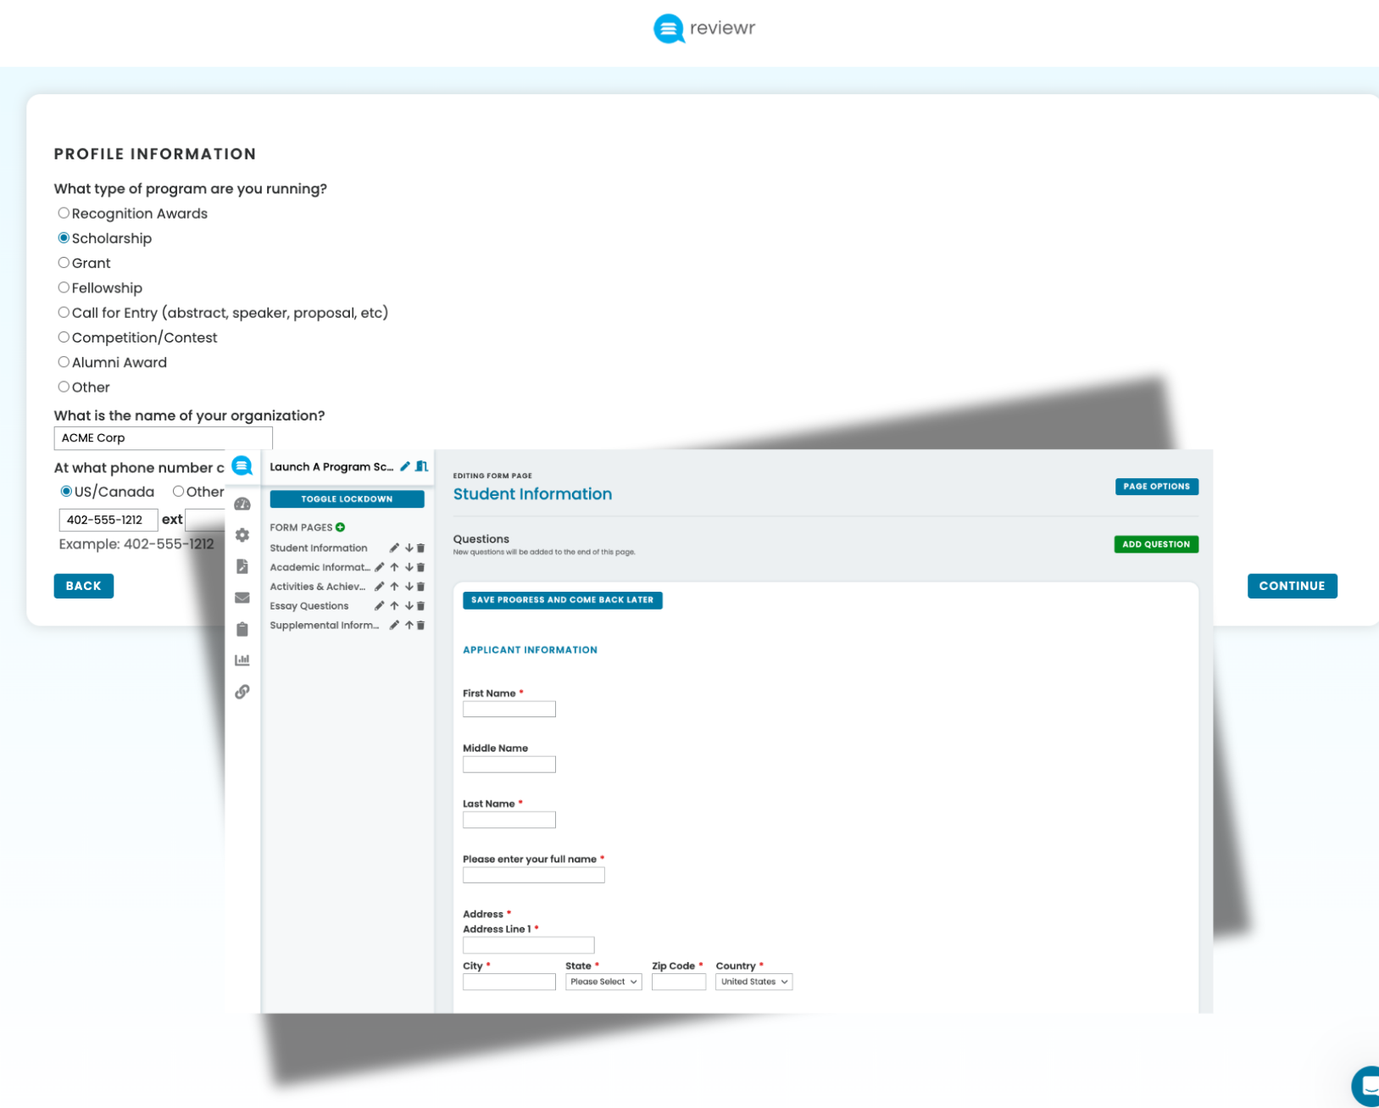Select Supplemental Information in Form Pages
The width and height of the screenshot is (1379, 1108).
coord(324,625)
